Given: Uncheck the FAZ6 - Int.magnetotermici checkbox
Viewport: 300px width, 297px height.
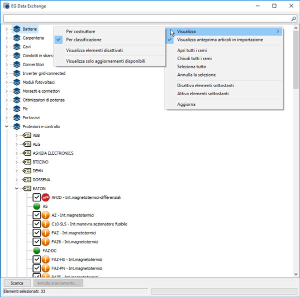Looking at the screenshot, I should point(36,242).
